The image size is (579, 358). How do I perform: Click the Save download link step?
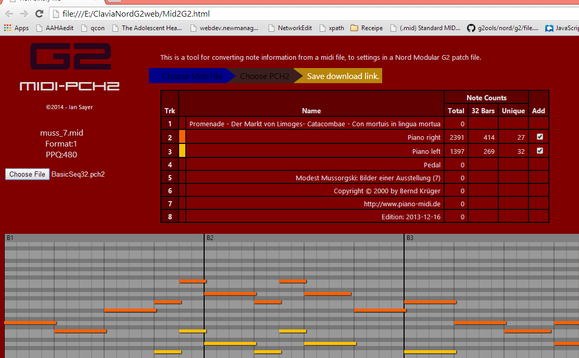(342, 76)
